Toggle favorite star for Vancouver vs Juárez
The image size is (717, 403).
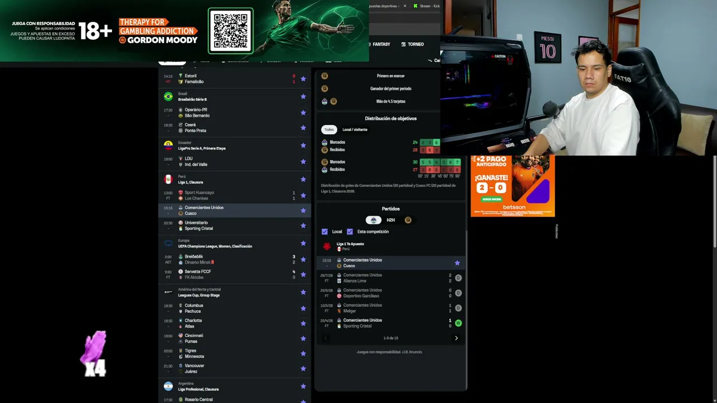pos(303,369)
